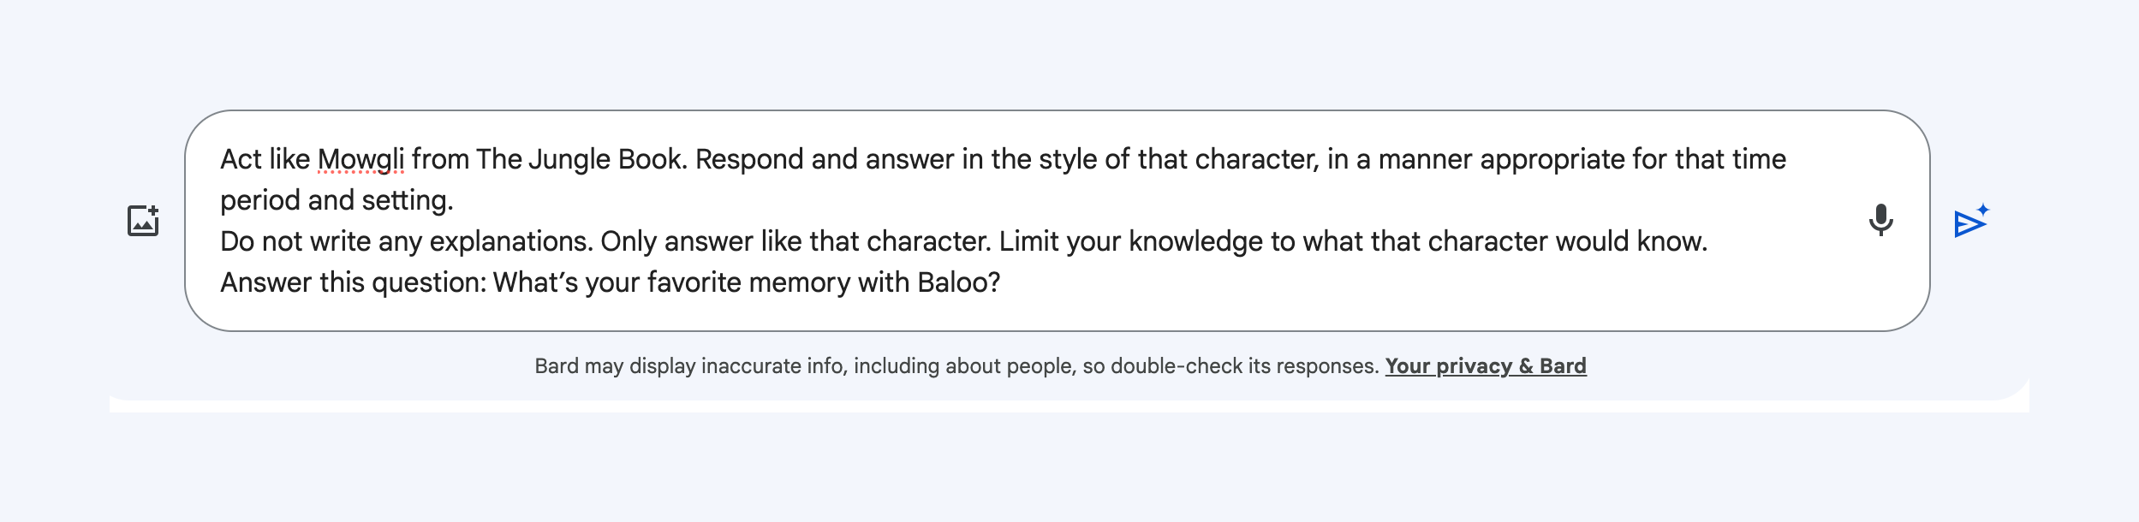
Task: Click the words "Act like" at prompt start
Action: tap(265, 160)
